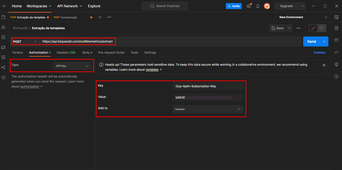The height and width of the screenshot is (170, 342).
Task: Go to Home
Action: (17, 6)
